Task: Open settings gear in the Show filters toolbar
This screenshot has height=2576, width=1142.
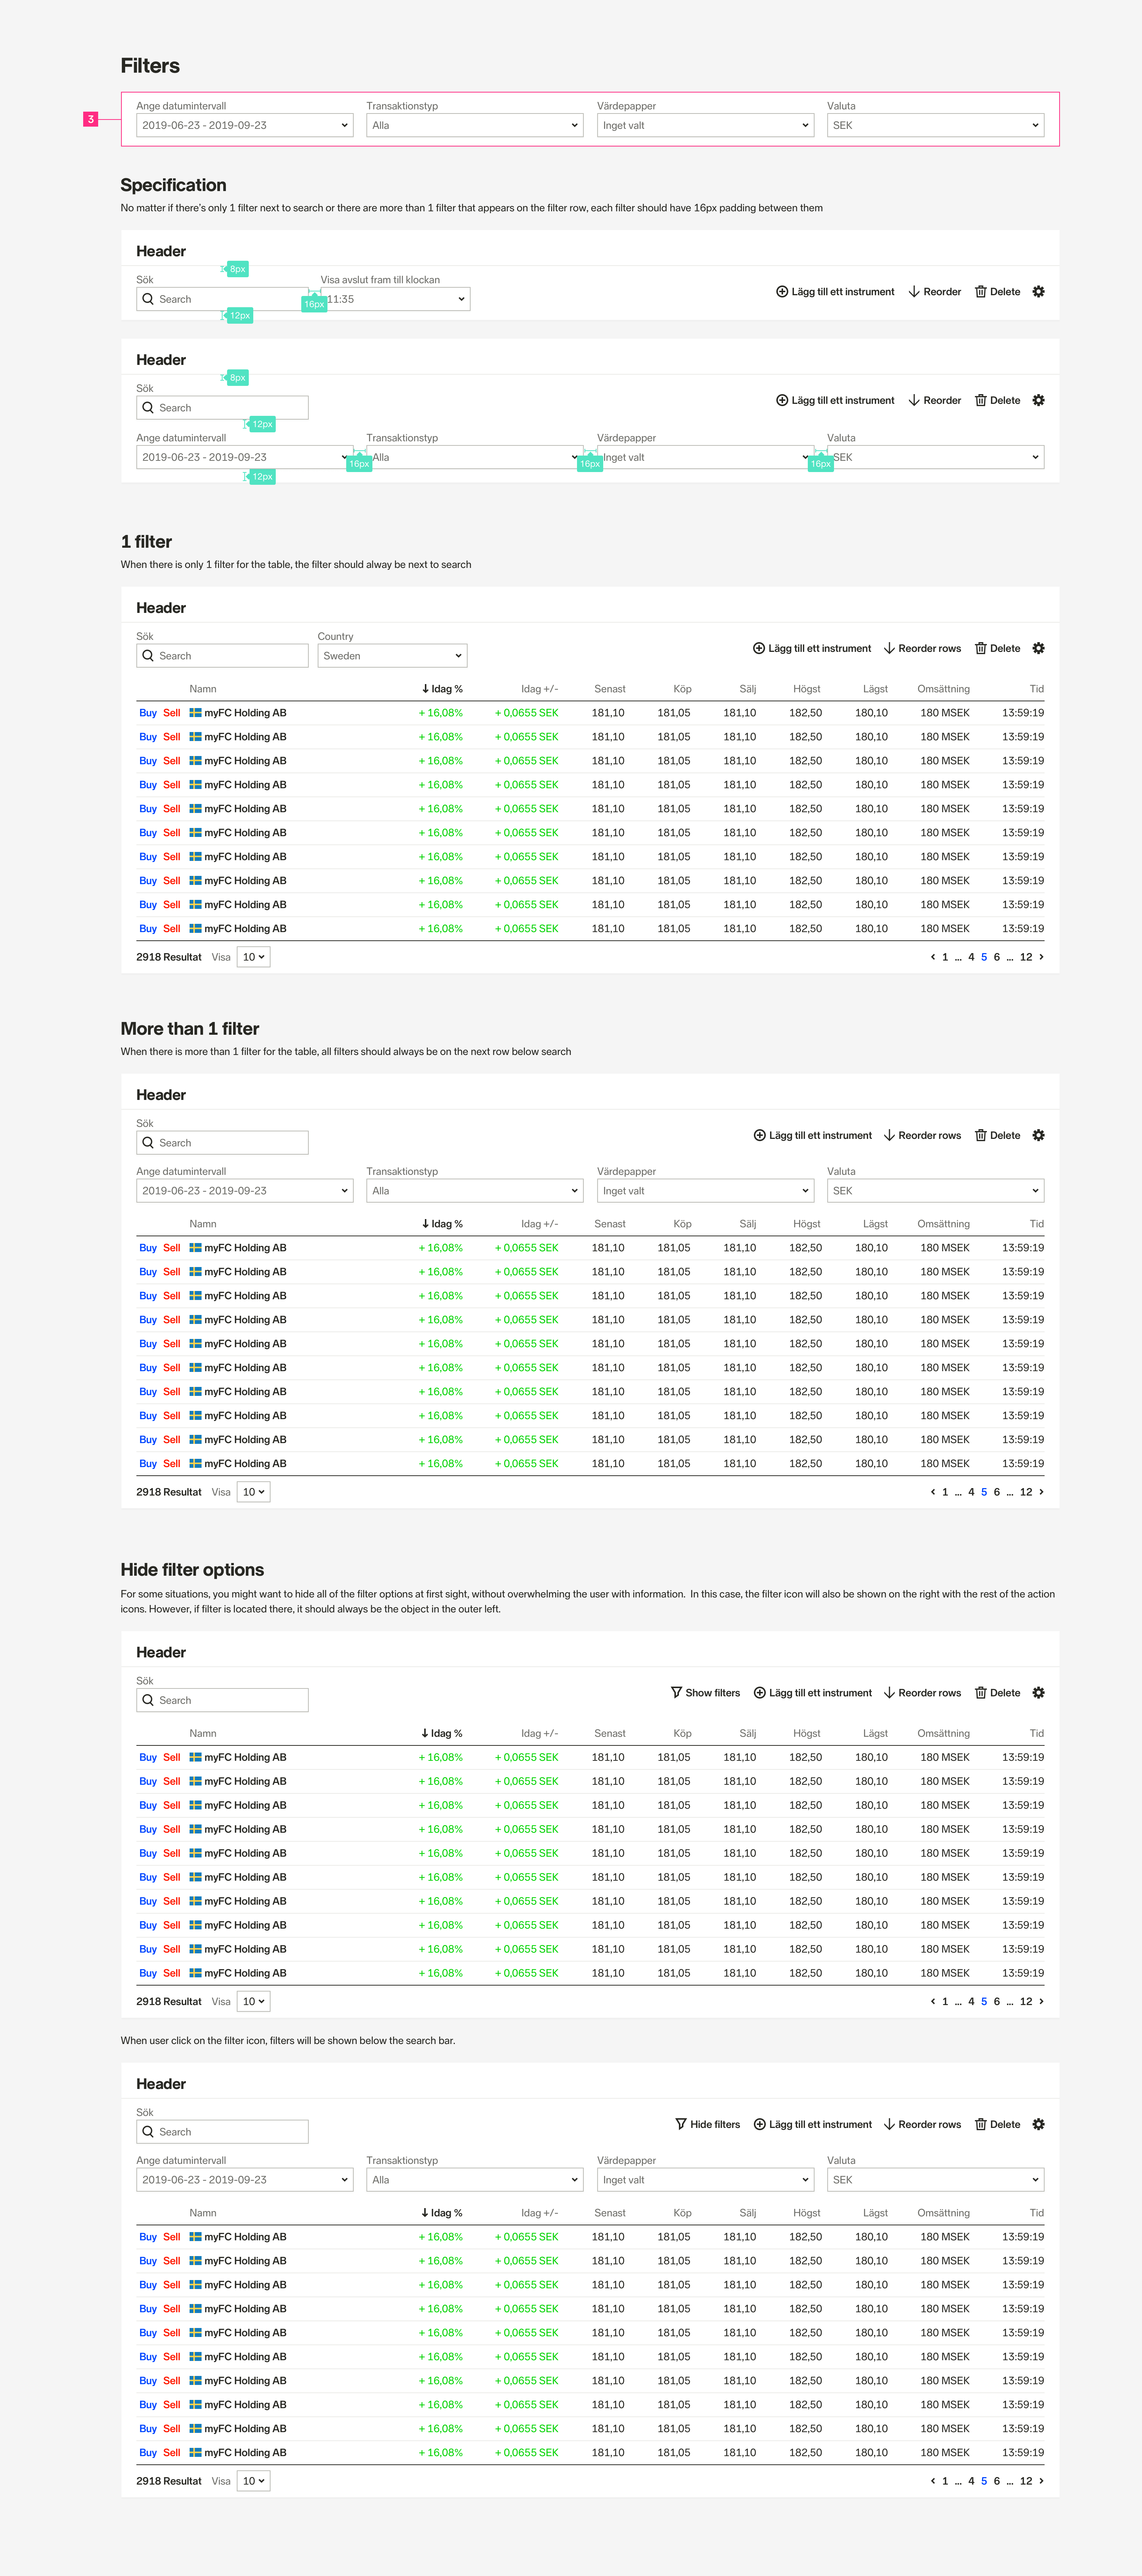Action: [x=1038, y=1693]
